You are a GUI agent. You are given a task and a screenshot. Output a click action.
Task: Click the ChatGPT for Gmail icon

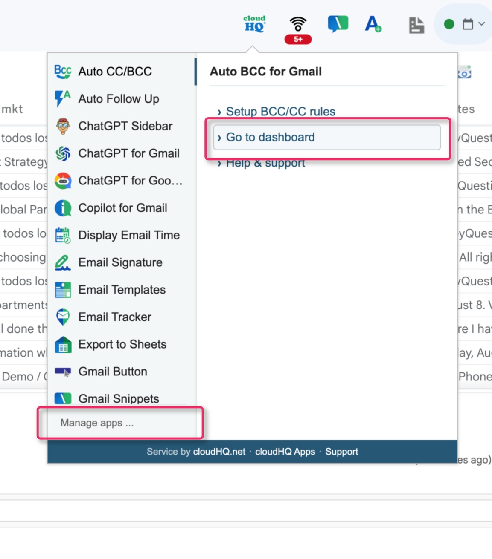(63, 153)
